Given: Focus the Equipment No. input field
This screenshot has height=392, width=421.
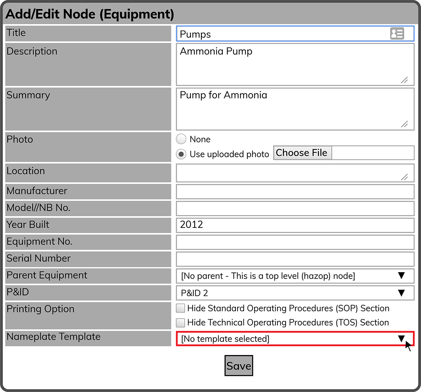Looking at the screenshot, I should [x=295, y=242].
